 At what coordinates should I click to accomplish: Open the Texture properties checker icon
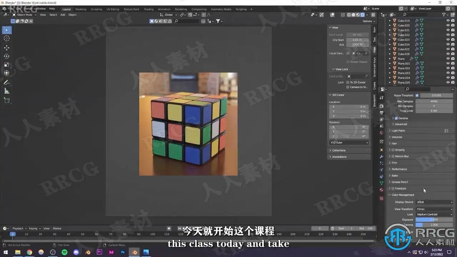[381, 198]
